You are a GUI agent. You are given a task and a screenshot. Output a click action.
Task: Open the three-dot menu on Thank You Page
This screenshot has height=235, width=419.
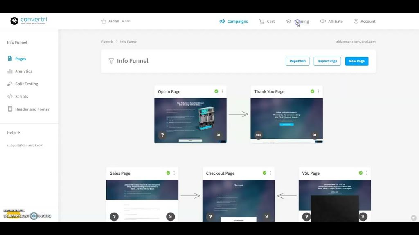tap(318, 91)
